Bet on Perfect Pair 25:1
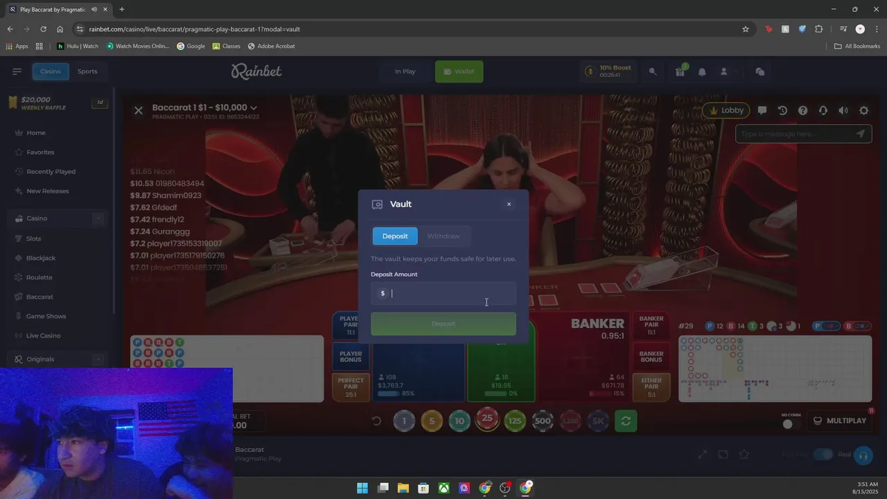 (x=351, y=387)
